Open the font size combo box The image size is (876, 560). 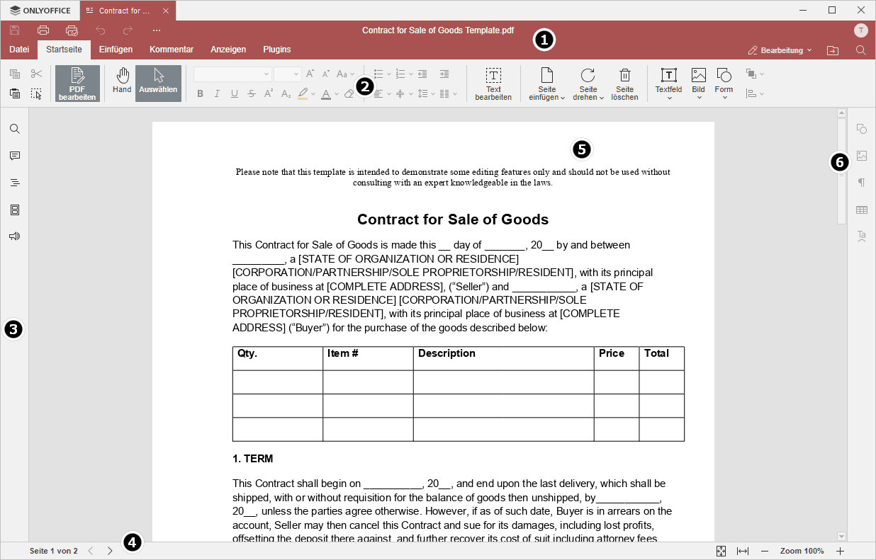[x=288, y=74]
